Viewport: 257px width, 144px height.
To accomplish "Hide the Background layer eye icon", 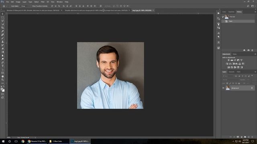I will [x=223, y=88].
